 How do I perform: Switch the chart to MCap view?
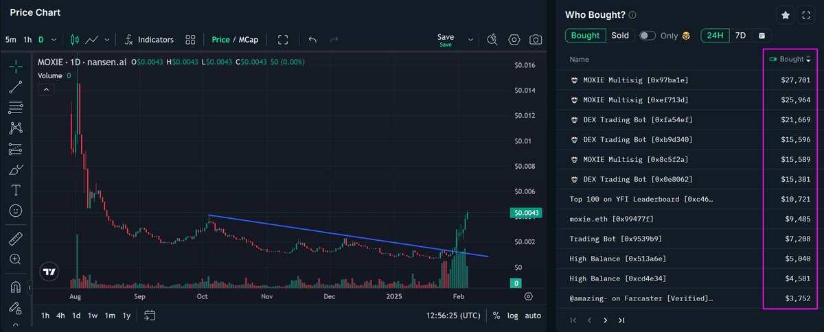248,39
